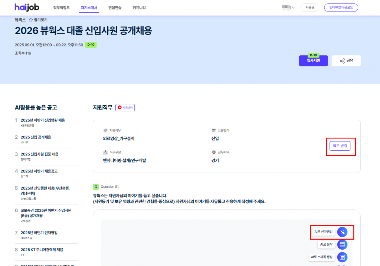The image size is (380, 266).
Task: Open 교보증권 신입사원(5급) 공개채용 posting
Action: pos(46,213)
